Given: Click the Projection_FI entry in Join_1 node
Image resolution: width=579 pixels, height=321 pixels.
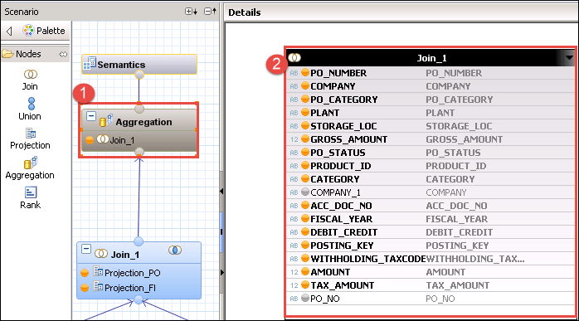Looking at the screenshot, I should click(x=130, y=288).
